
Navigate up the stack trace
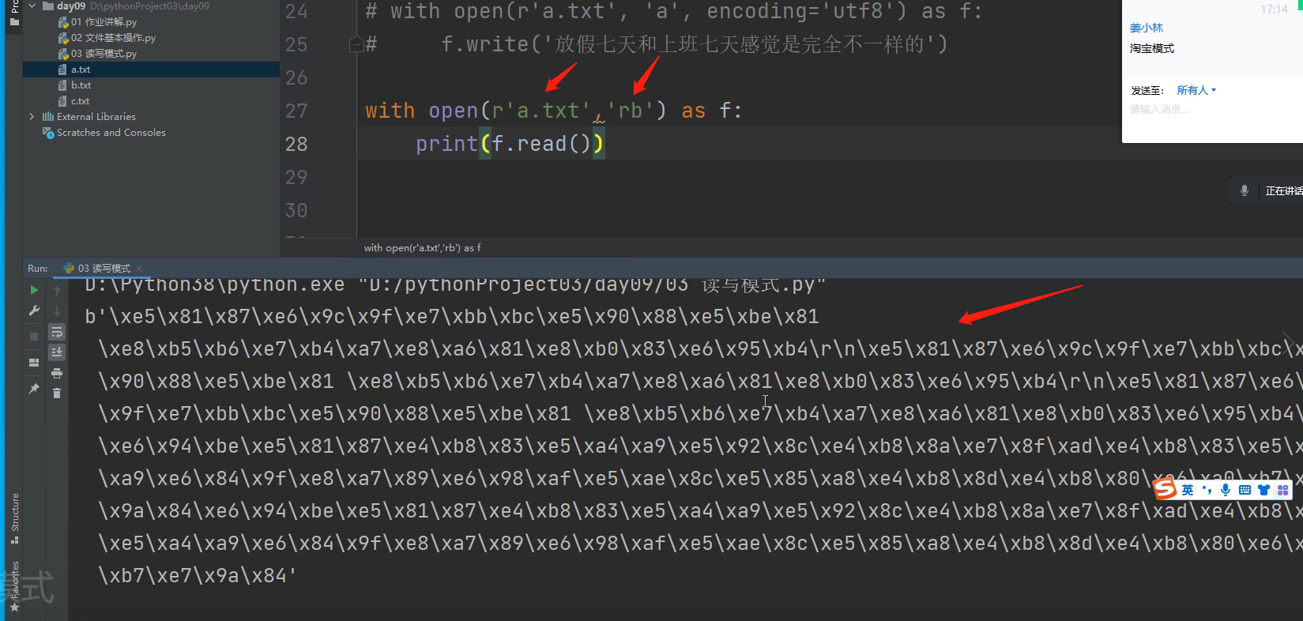tap(57, 290)
